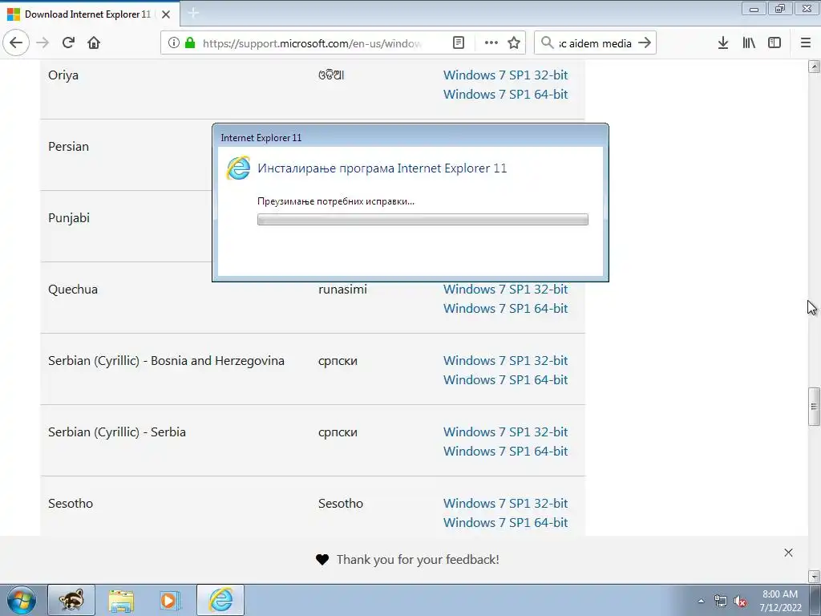Click the Oriya language row label
Image resolution: width=821 pixels, height=616 pixels.
click(63, 75)
